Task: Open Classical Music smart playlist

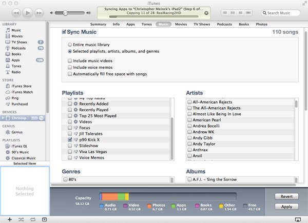Action: pos(23,158)
